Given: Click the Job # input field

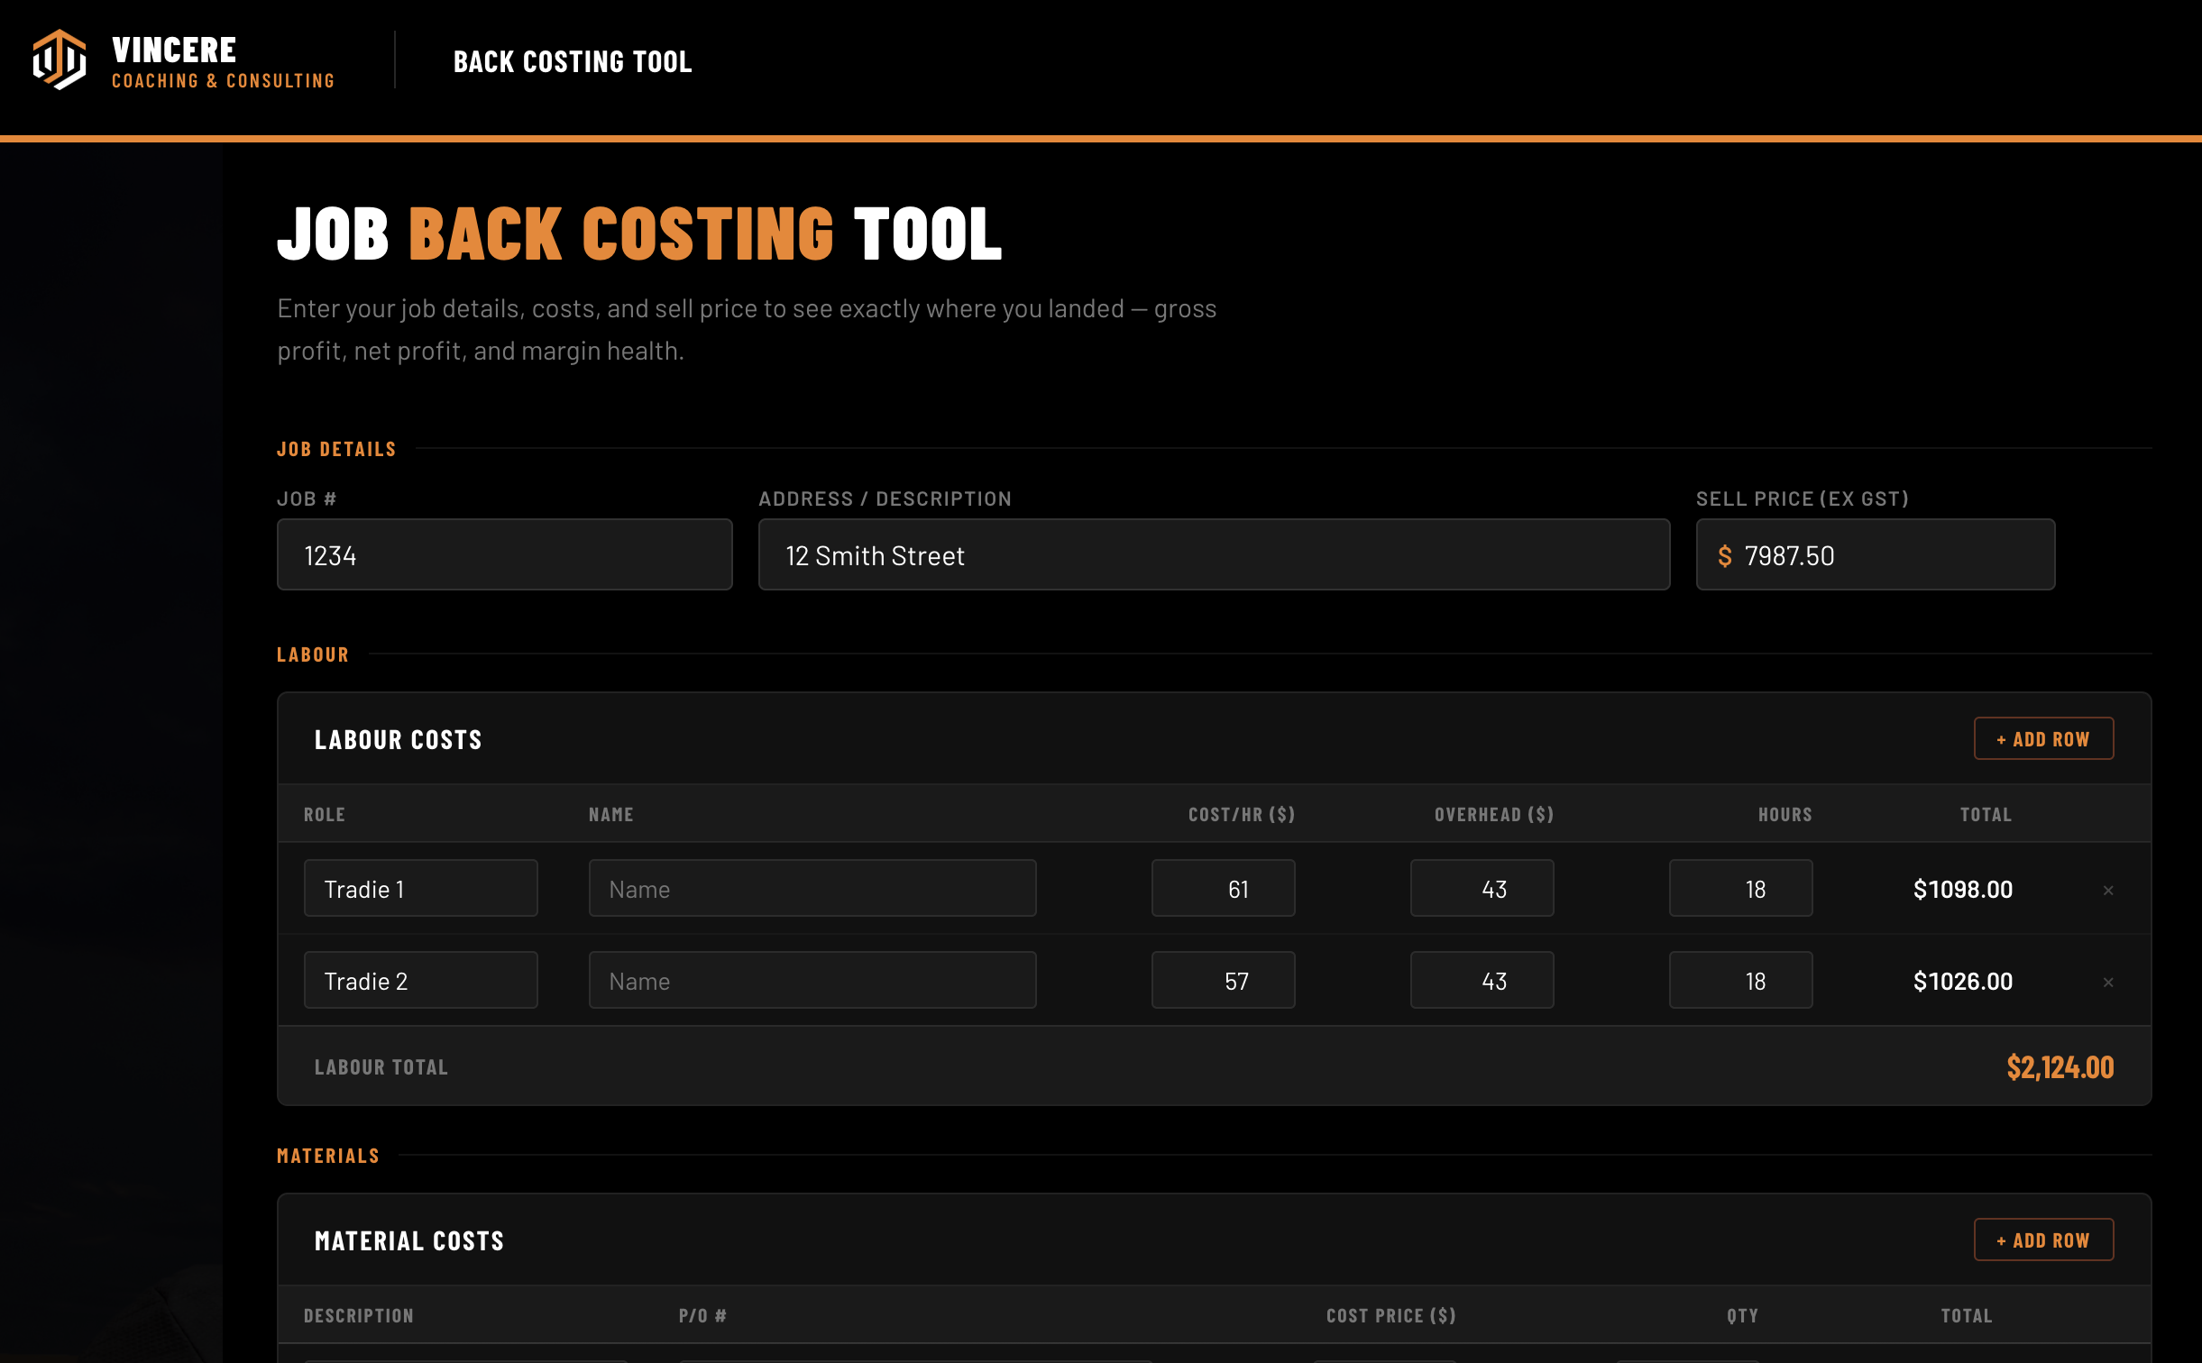Looking at the screenshot, I should coord(504,554).
